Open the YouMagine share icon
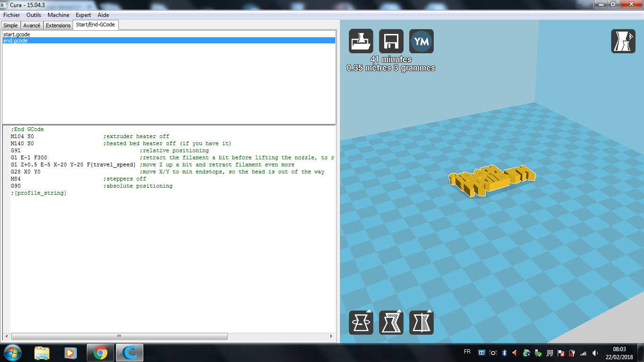Viewport: 644px width, 362px height. tap(421, 41)
